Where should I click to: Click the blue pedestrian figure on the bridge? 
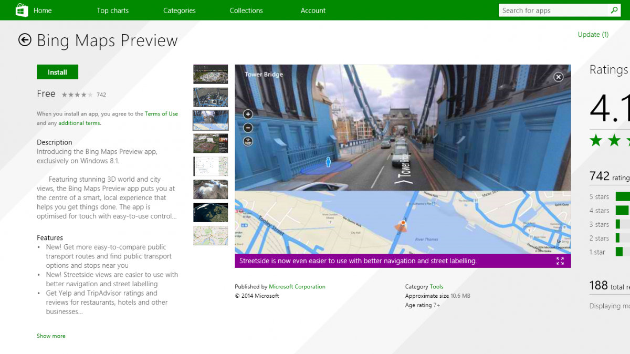(x=329, y=162)
